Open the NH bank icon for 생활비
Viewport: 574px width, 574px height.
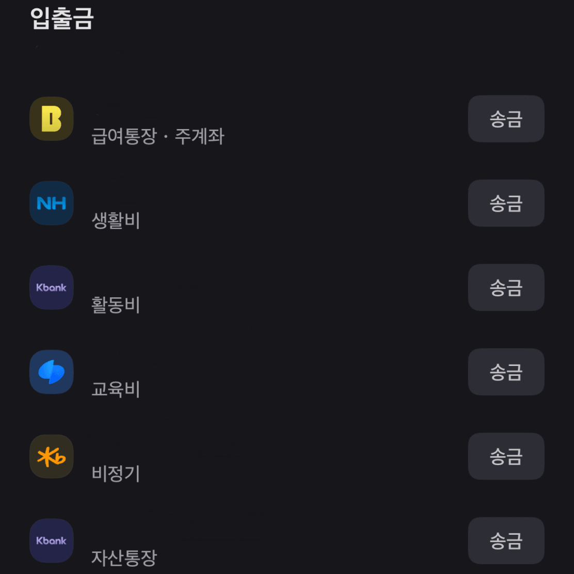pyautogui.click(x=51, y=203)
